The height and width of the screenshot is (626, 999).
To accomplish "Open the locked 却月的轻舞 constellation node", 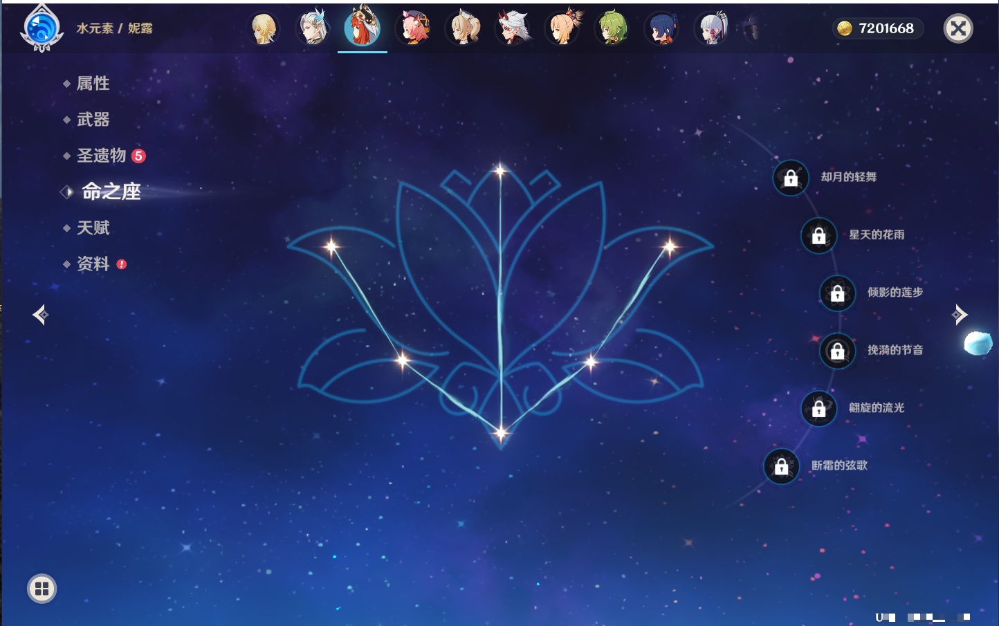I will (791, 178).
